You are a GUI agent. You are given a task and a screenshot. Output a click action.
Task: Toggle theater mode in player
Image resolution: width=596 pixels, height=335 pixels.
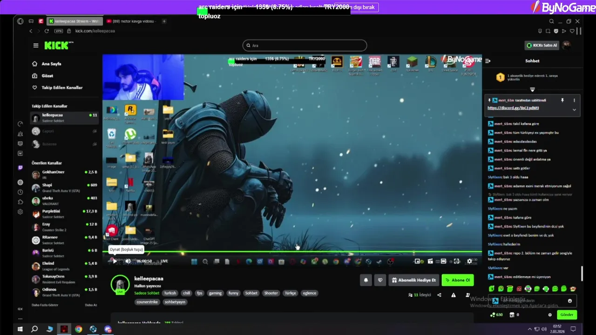[x=444, y=261]
